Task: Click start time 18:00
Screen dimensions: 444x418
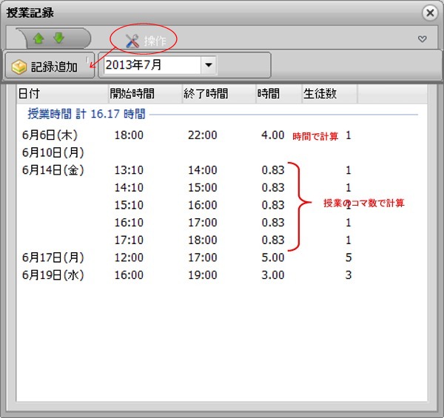Action: click(x=129, y=135)
